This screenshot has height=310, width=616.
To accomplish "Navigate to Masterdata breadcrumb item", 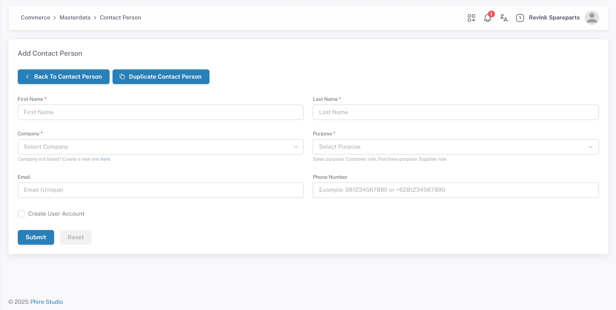I will 75,18.
